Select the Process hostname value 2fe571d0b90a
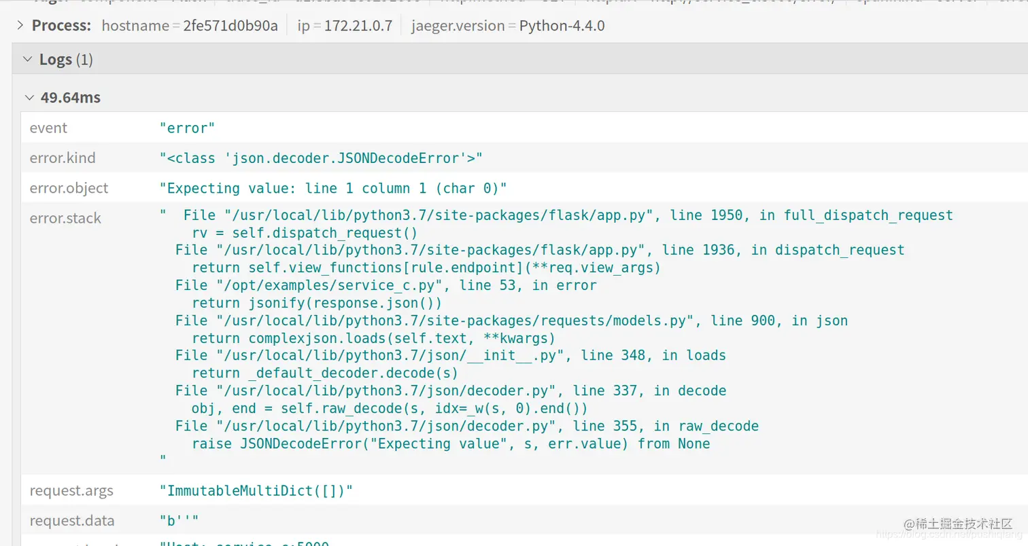 point(230,26)
